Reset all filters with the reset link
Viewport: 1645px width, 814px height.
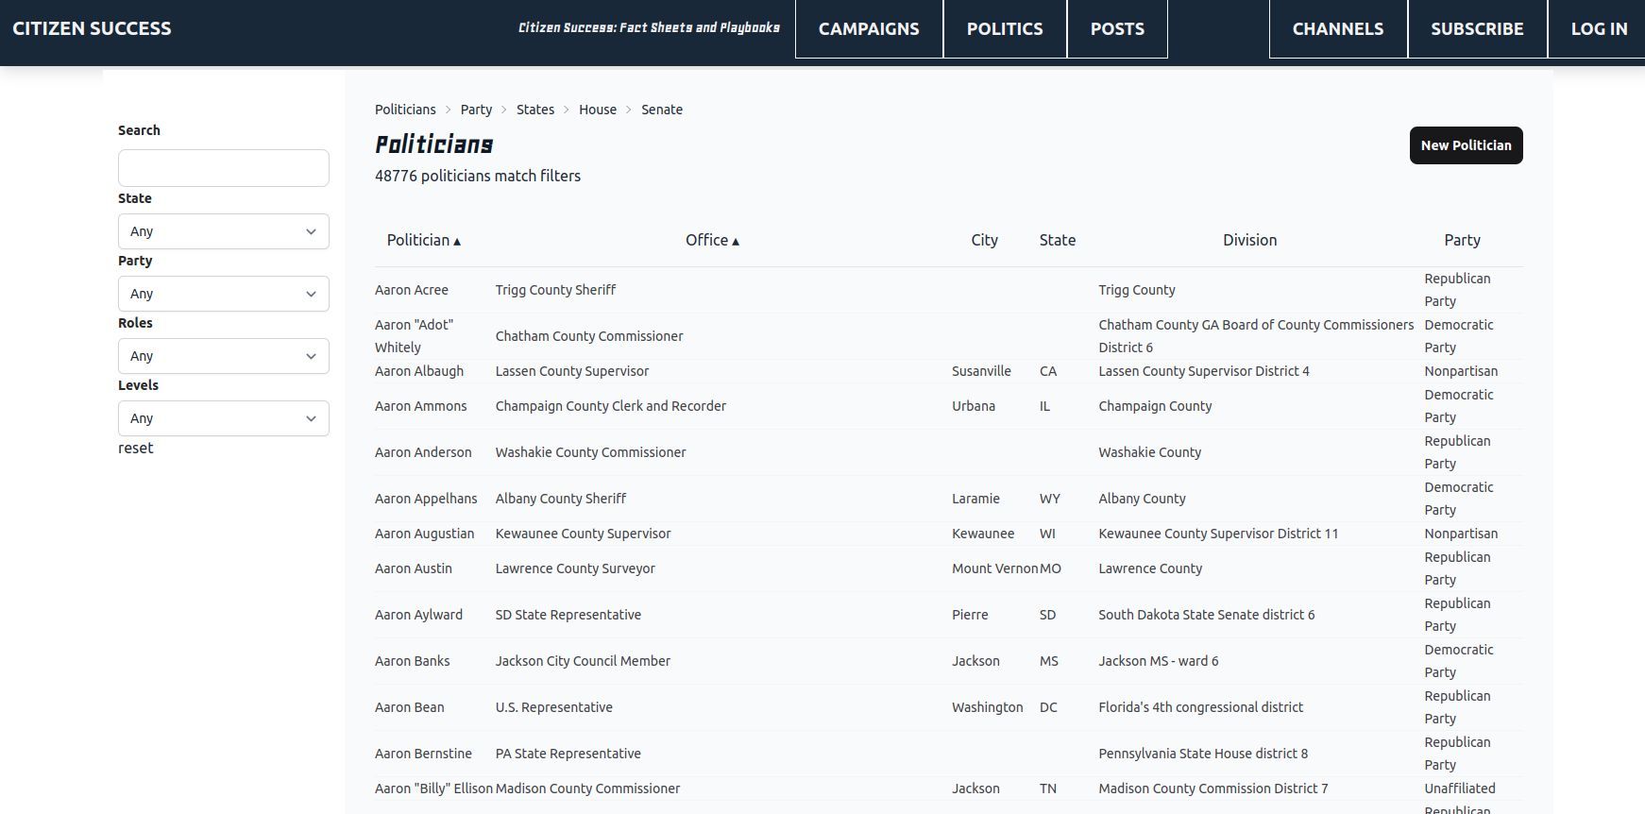pos(135,449)
